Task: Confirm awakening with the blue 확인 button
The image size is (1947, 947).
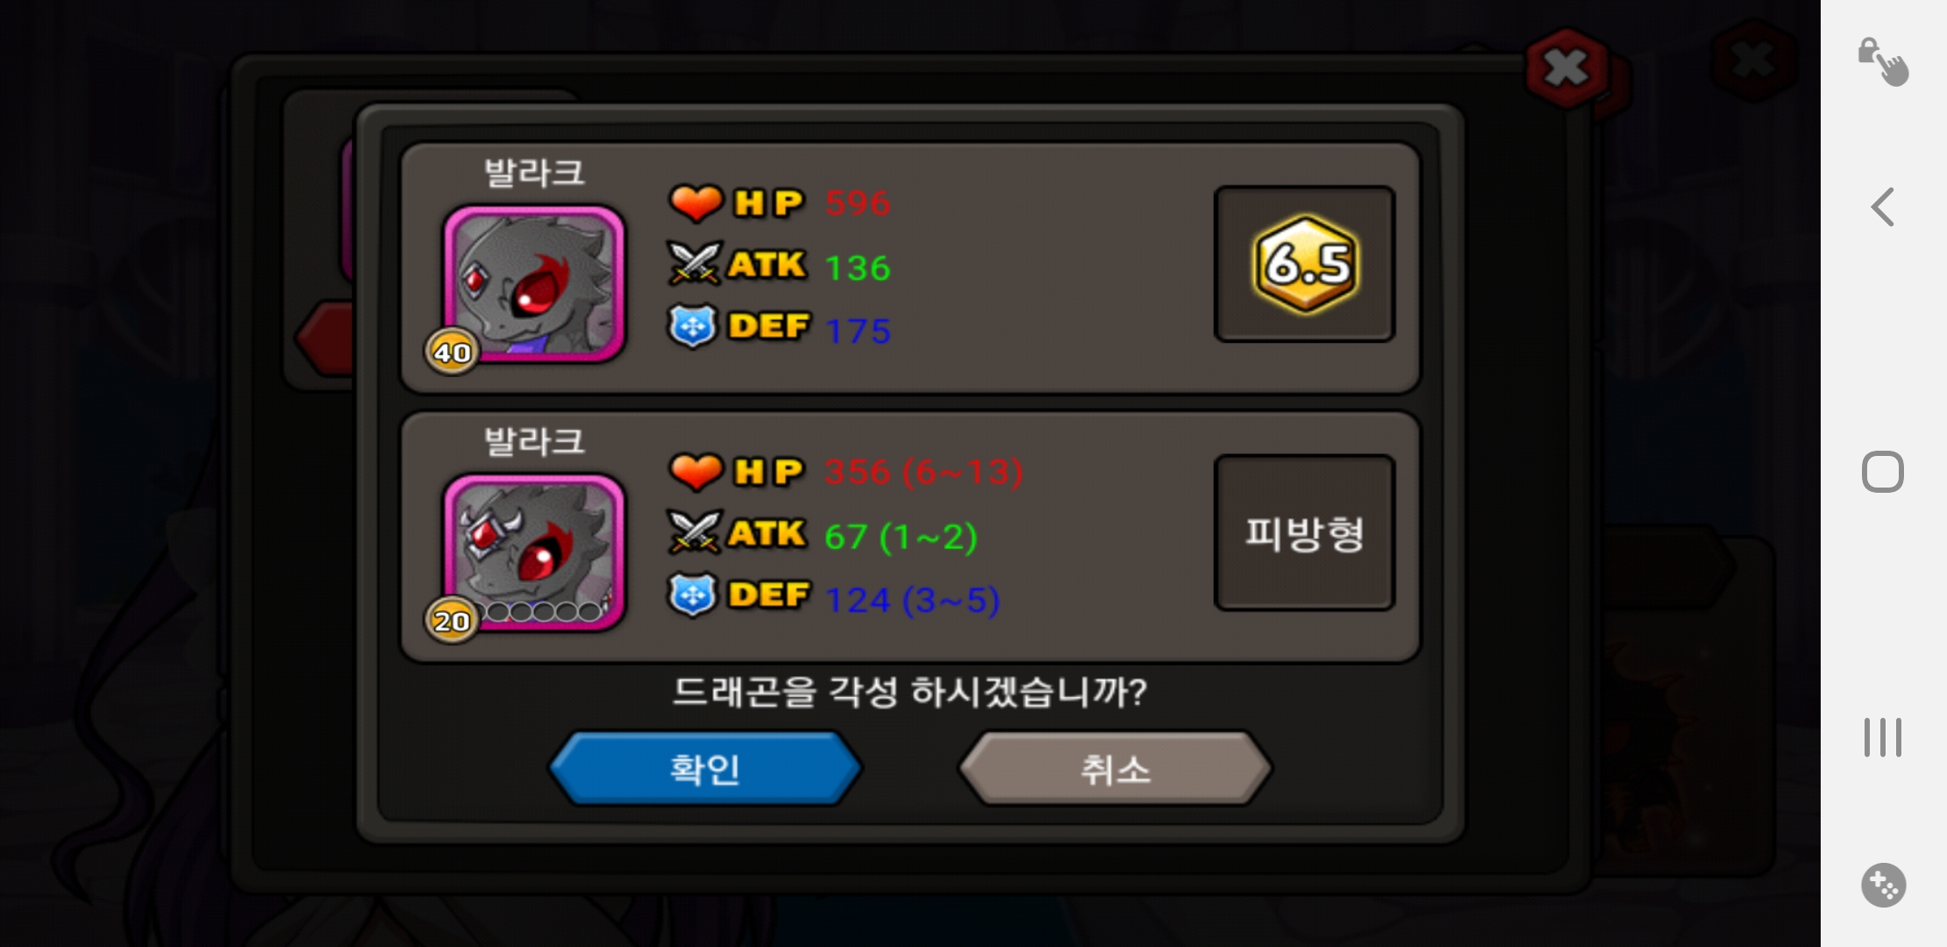Action: coord(706,769)
